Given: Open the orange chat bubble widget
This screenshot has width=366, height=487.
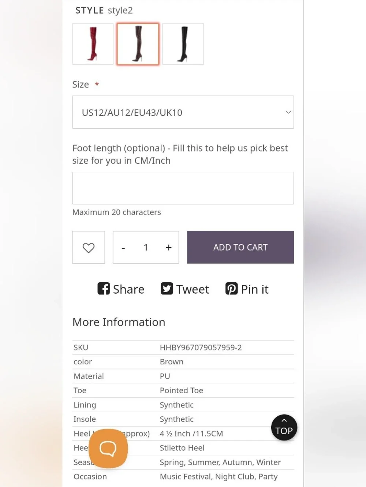Looking at the screenshot, I should (108, 449).
